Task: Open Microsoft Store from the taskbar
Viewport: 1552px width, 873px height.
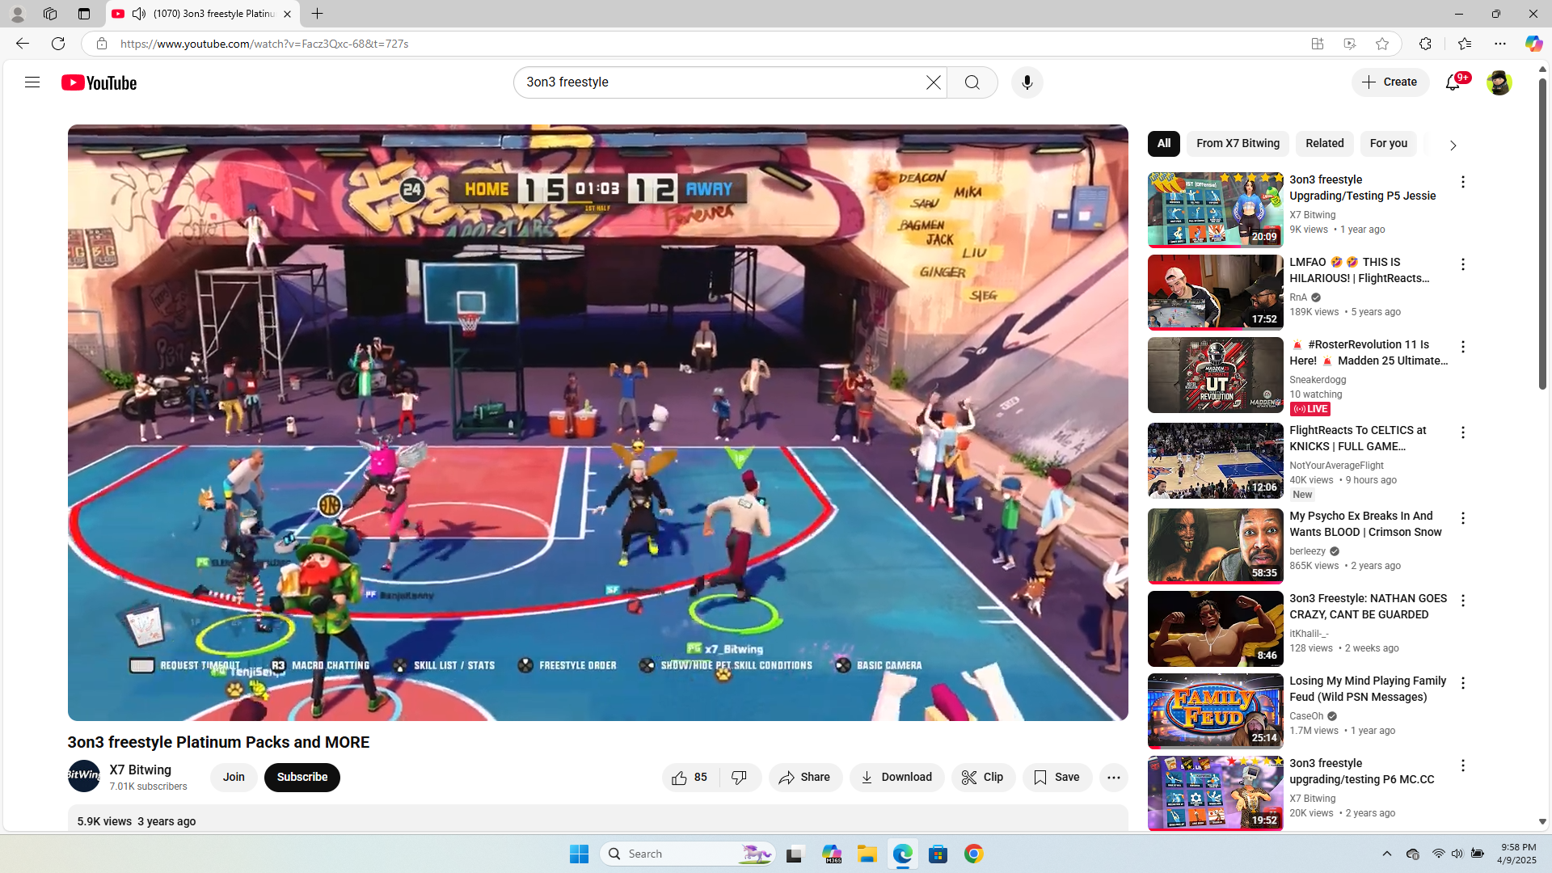Action: 938,854
